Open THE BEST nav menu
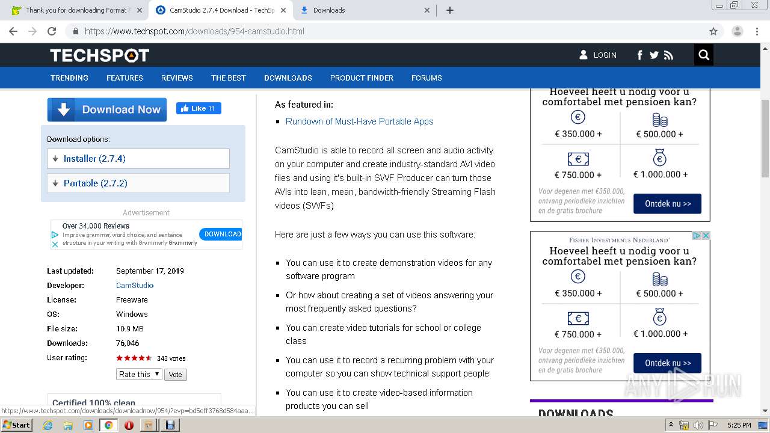 (x=229, y=78)
